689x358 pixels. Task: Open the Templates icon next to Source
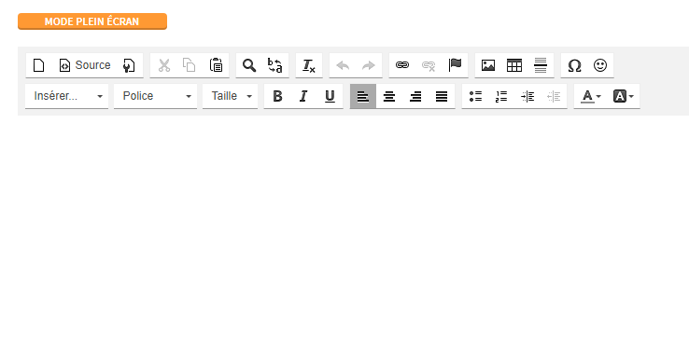(129, 65)
